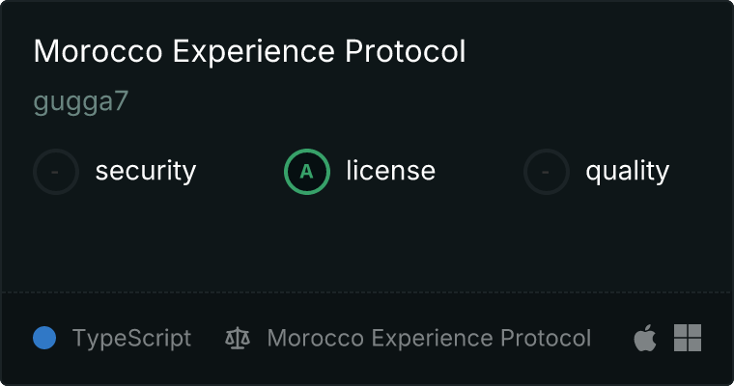This screenshot has height=386, width=734.
Task: Click the dash inside the quality badge
Action: (547, 173)
